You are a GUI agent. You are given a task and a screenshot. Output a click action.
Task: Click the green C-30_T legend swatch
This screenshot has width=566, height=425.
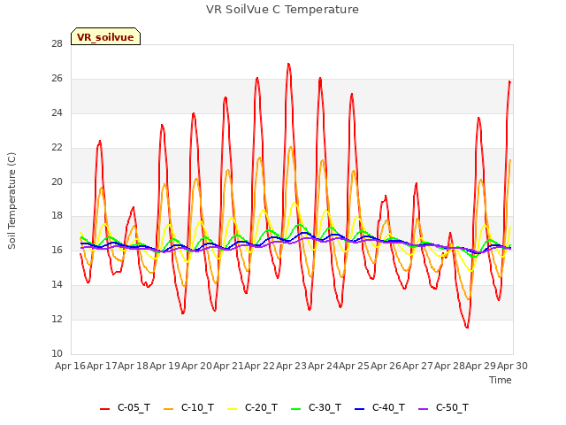click(x=295, y=409)
